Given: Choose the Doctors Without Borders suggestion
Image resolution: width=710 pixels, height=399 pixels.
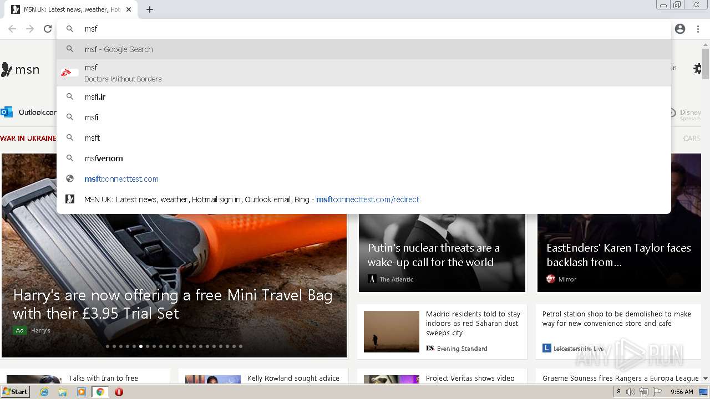Looking at the screenshot, I should click(x=364, y=73).
